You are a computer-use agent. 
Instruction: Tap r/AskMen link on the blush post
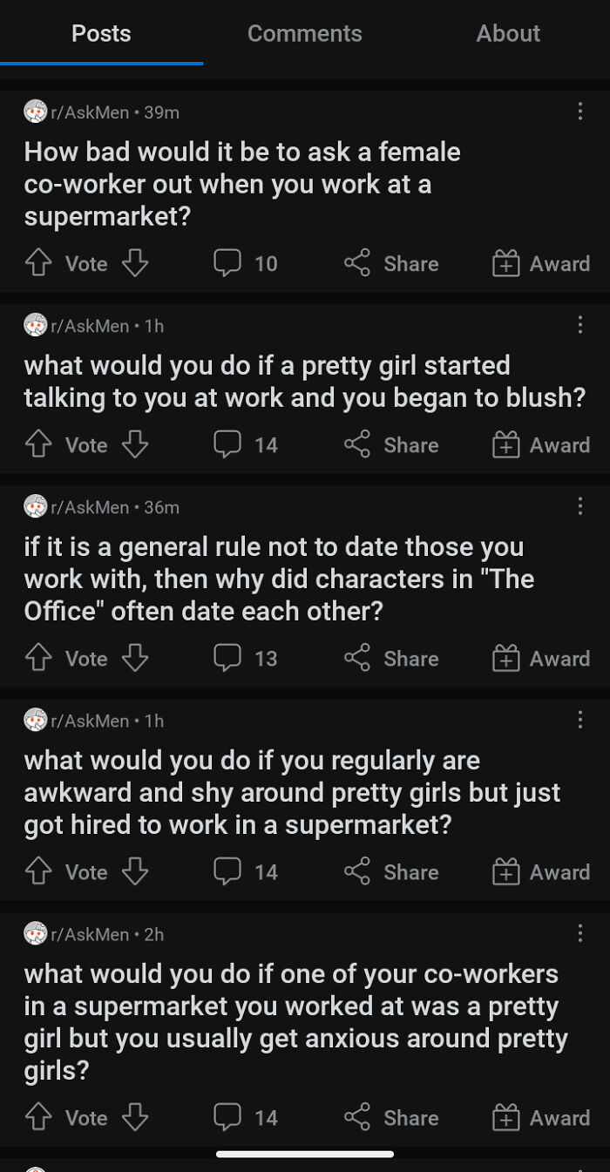point(90,326)
